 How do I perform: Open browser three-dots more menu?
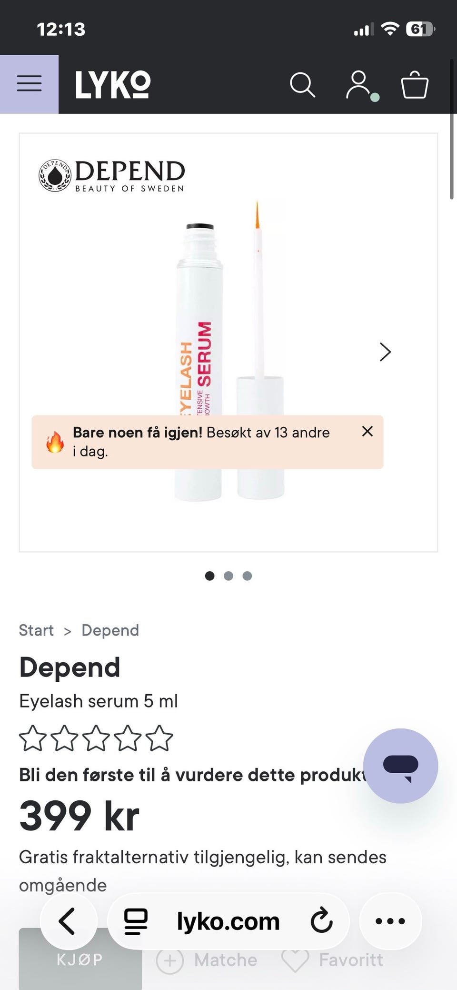pos(390,921)
